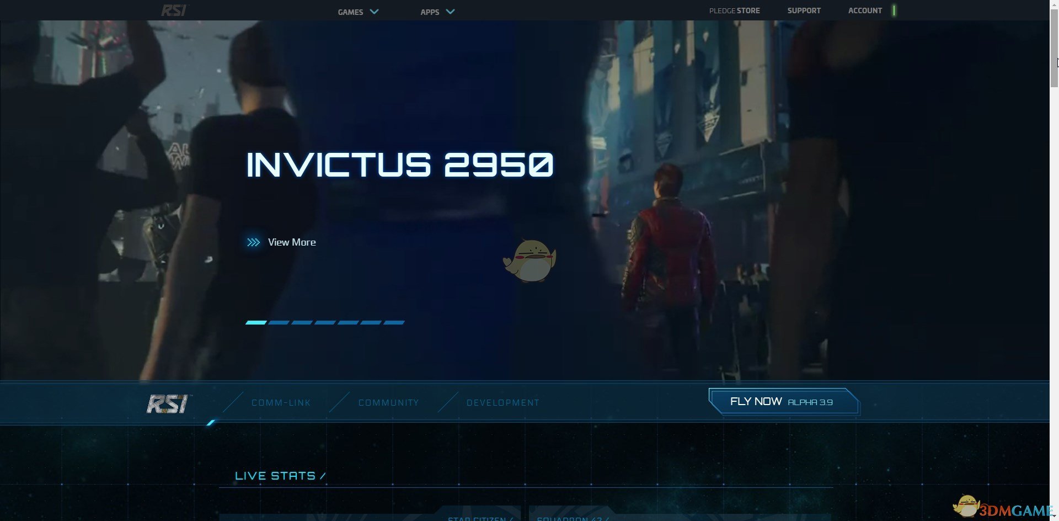Click the green account status indicator
This screenshot has width=1059, height=521.
(x=894, y=10)
